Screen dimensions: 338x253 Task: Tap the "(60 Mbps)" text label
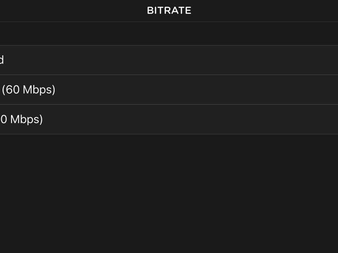pyautogui.click(x=29, y=90)
